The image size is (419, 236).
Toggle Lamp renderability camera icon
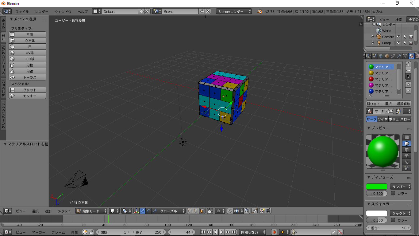point(411,43)
